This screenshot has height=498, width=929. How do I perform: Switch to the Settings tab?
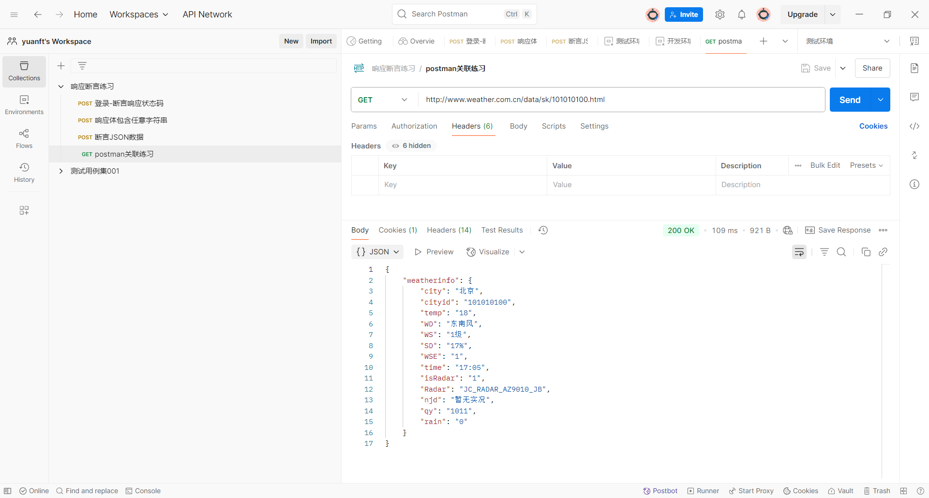point(594,126)
